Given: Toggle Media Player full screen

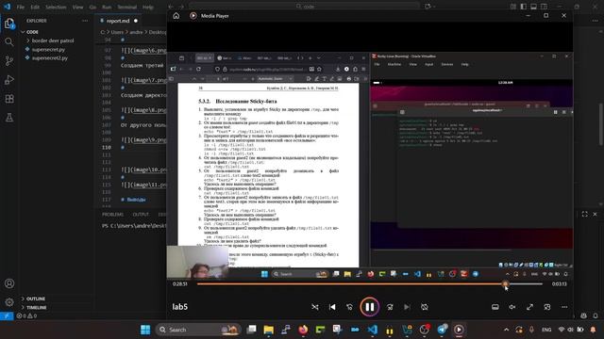Looking at the screenshot, I should coord(530,307).
